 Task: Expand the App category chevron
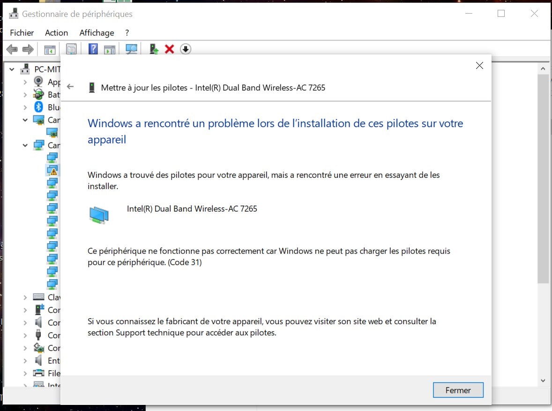tap(25, 82)
